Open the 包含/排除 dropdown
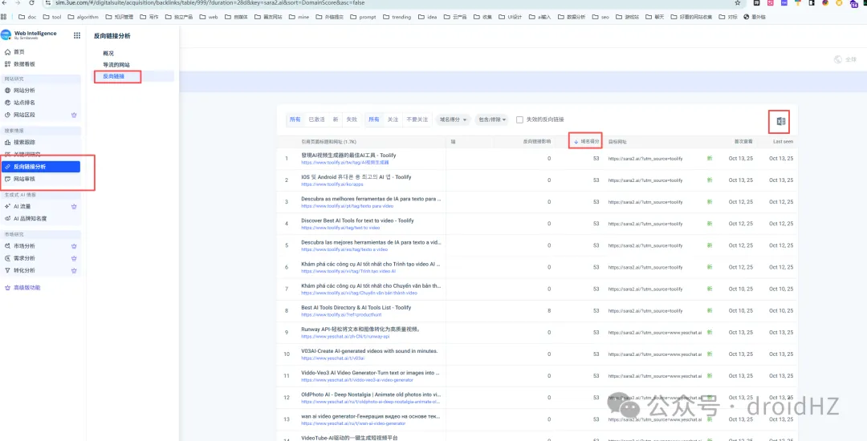Viewport: 867px width, 441px height. 491,119
